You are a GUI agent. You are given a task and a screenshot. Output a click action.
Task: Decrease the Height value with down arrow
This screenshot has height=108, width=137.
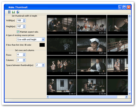(x=24, y=27)
